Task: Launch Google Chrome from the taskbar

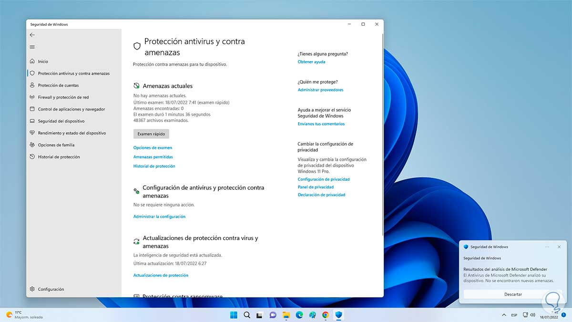Action: click(326, 315)
